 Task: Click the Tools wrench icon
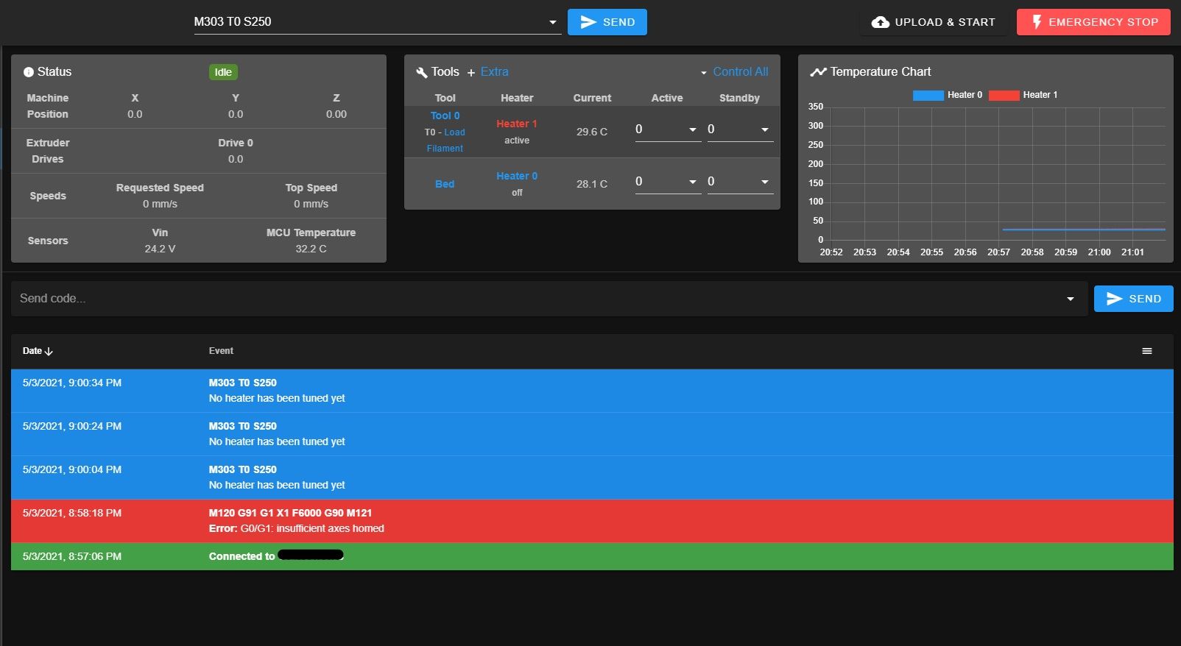(x=422, y=72)
